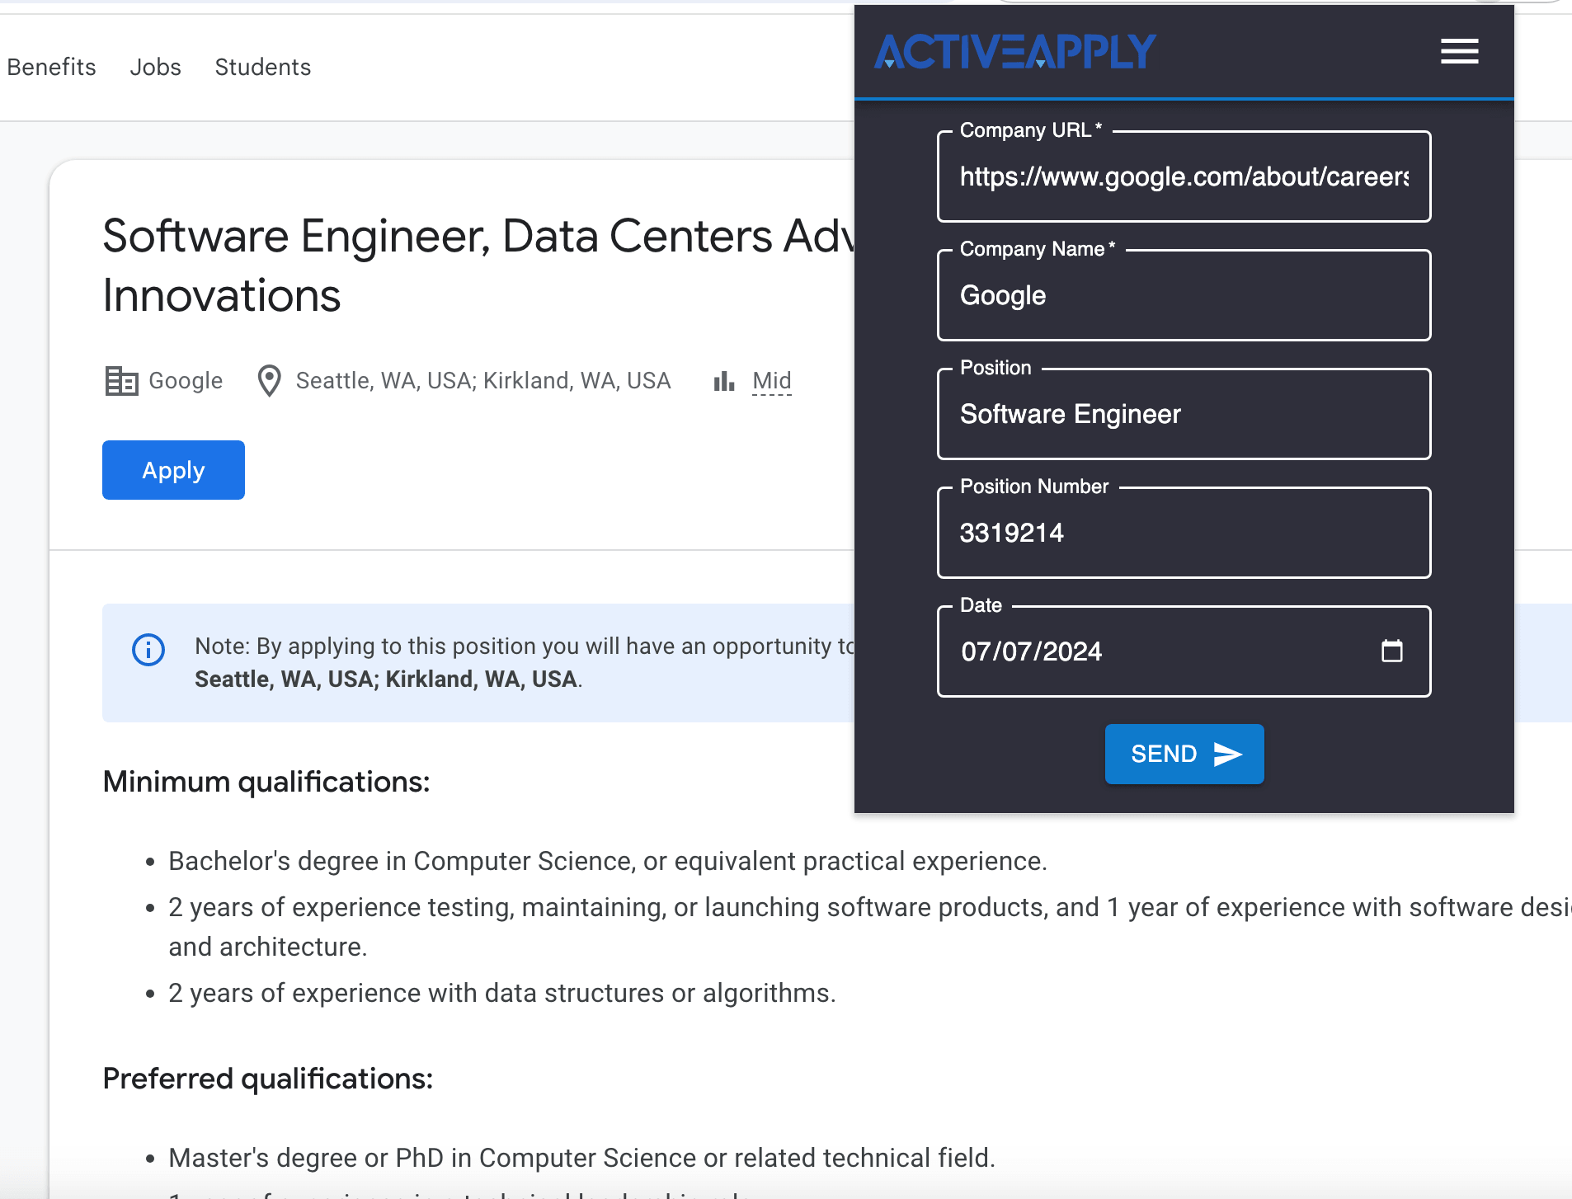Click the Seattle, WA, USA; Kirkland location text
The height and width of the screenshot is (1199, 1572).
483,381
